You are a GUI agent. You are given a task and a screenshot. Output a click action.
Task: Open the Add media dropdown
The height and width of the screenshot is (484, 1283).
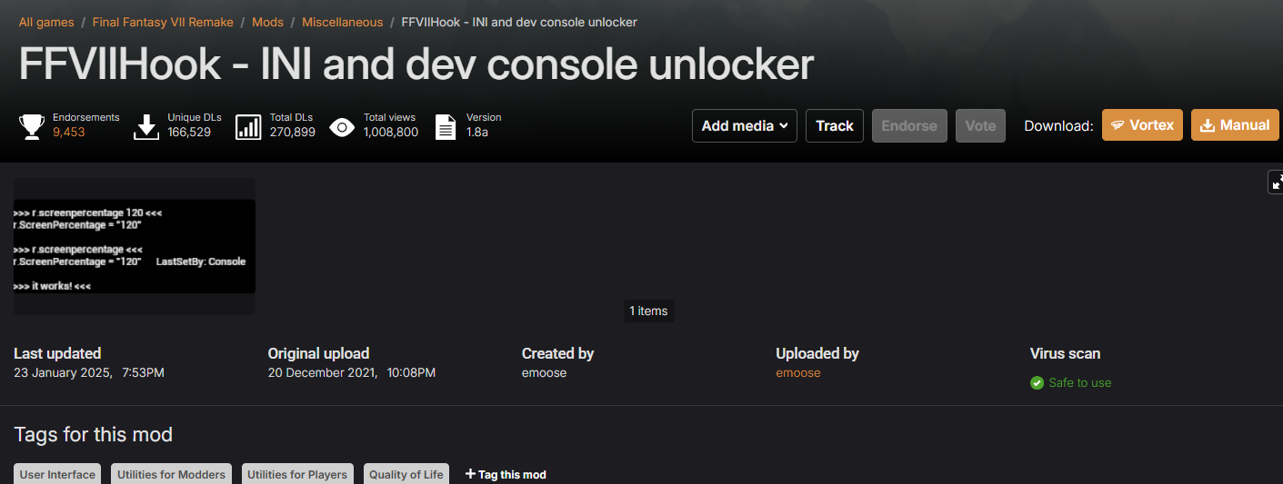click(x=744, y=126)
